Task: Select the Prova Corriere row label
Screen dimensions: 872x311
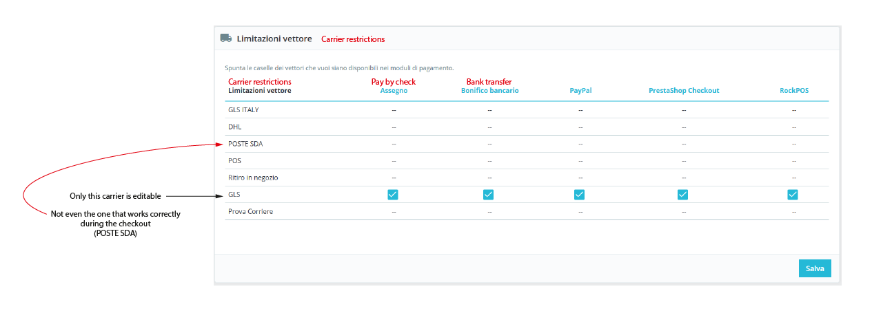Action: click(250, 211)
